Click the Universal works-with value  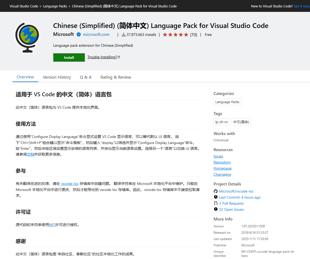coord(221,140)
